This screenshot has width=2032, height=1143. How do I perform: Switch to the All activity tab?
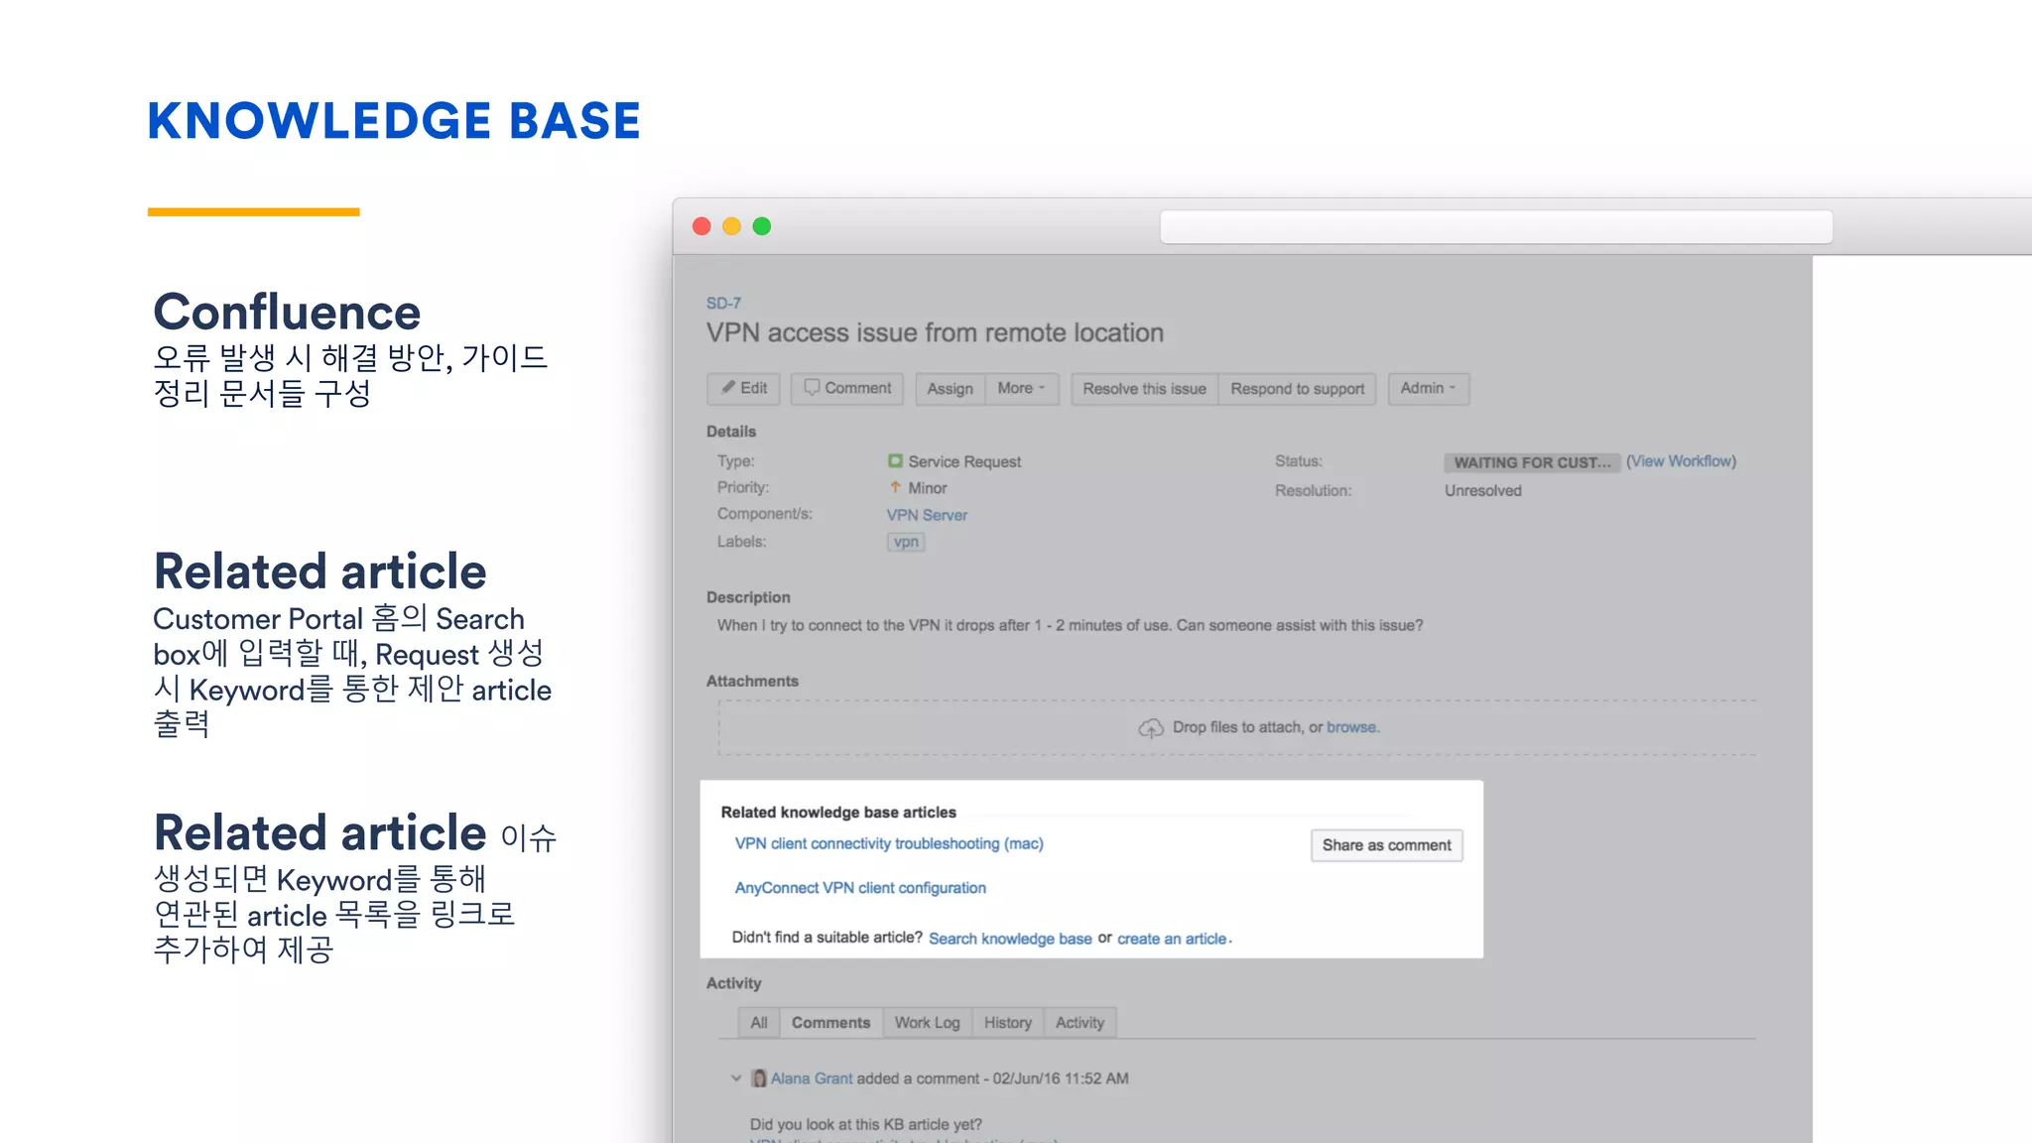(759, 1023)
